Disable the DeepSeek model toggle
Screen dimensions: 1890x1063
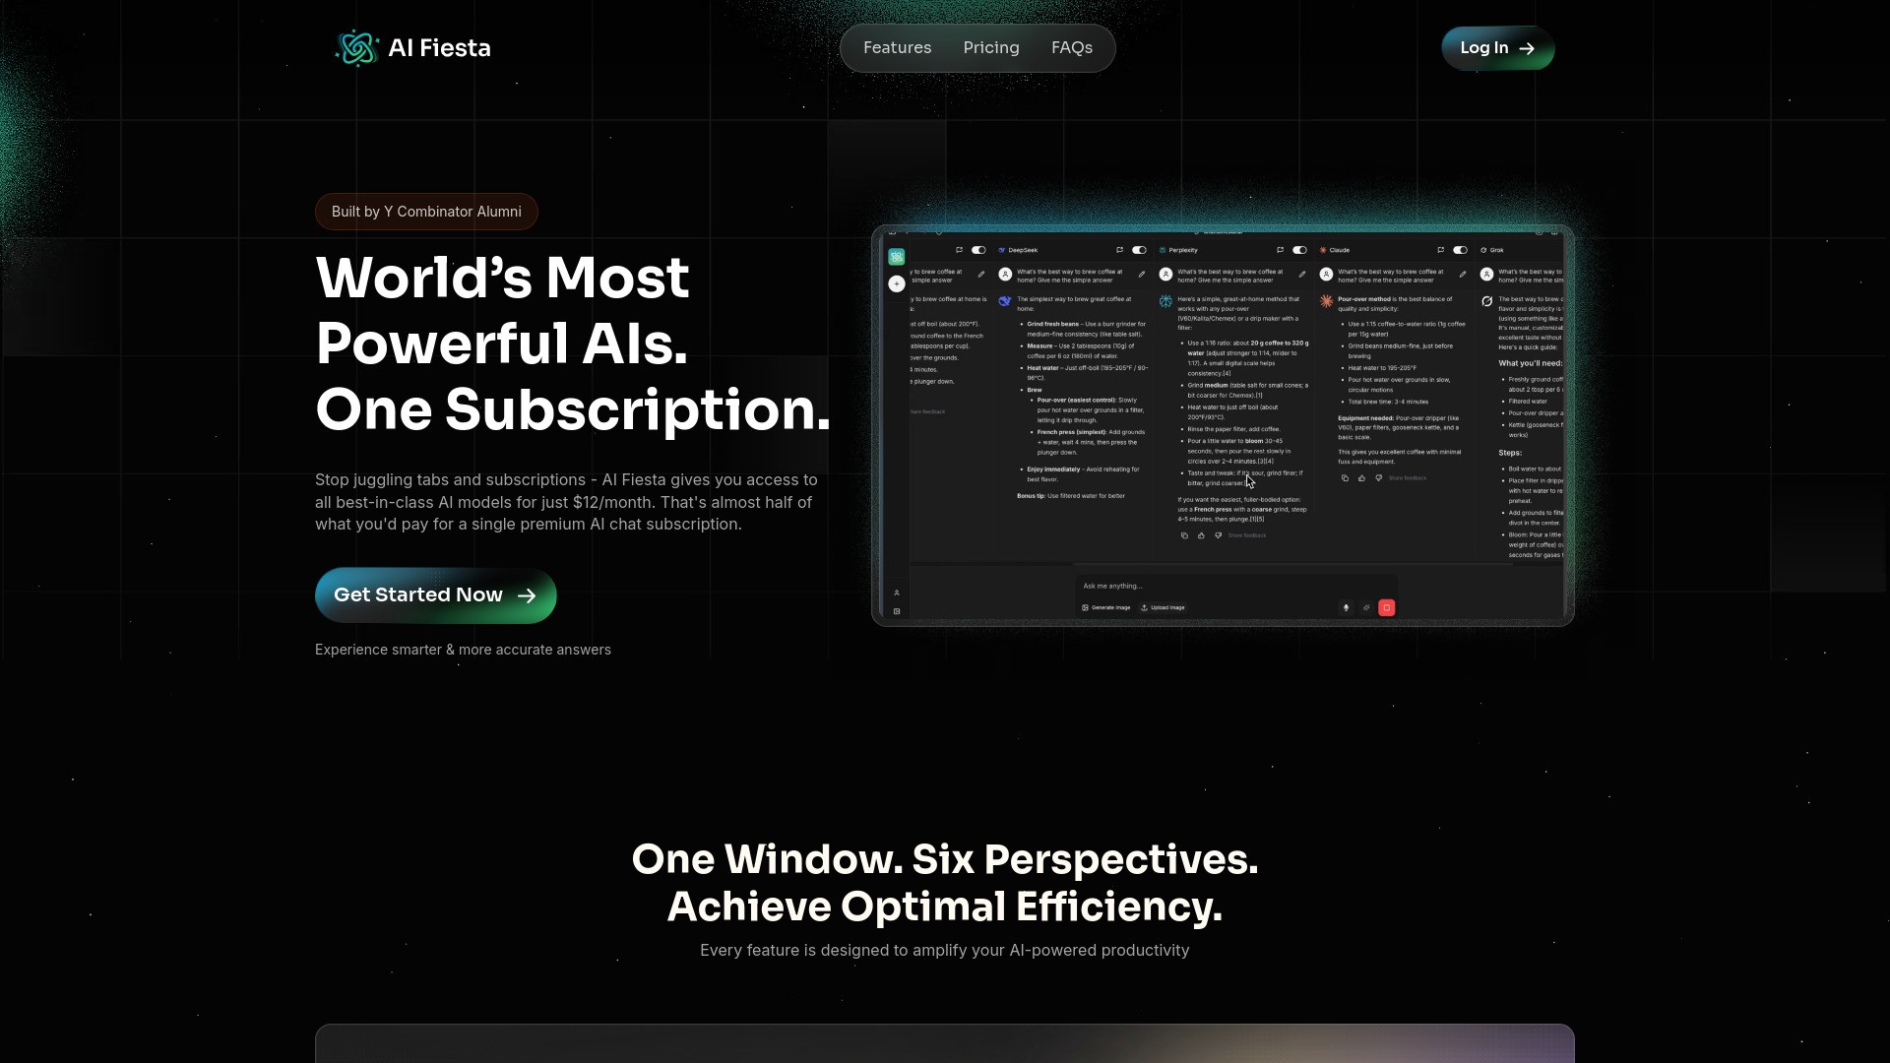click(x=1140, y=250)
